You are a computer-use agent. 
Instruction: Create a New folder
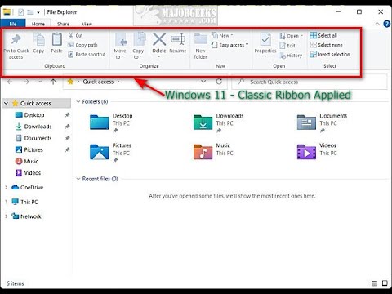point(201,47)
